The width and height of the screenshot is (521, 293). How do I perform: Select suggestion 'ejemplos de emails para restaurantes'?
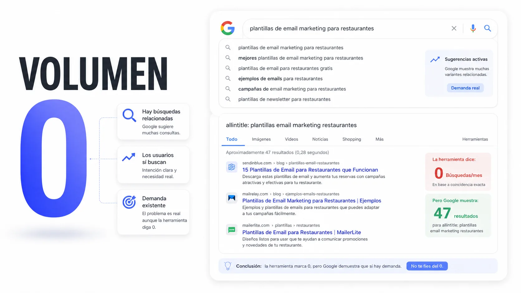click(280, 78)
